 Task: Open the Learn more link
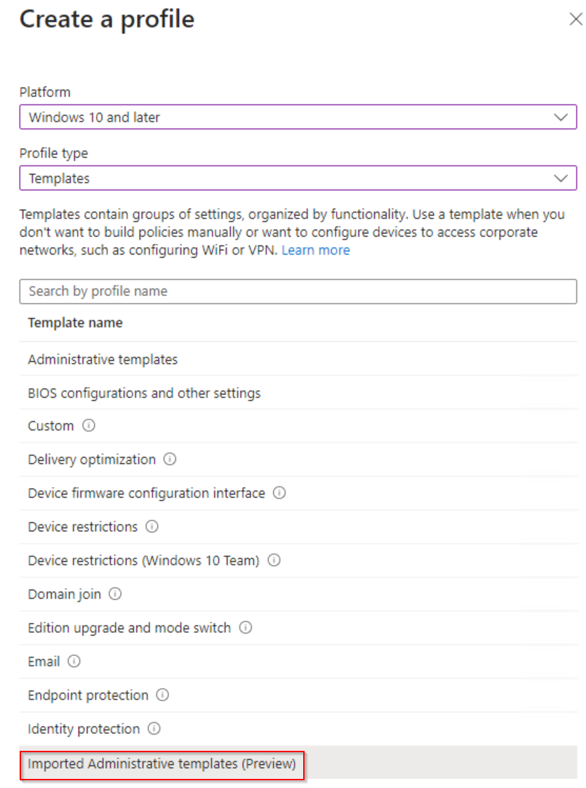(316, 251)
